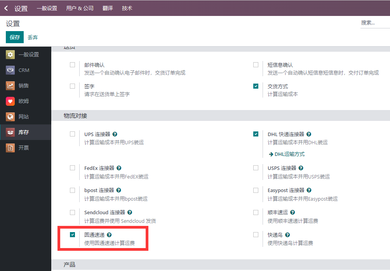
Task: Click the 保存 button
Action: tap(15, 37)
